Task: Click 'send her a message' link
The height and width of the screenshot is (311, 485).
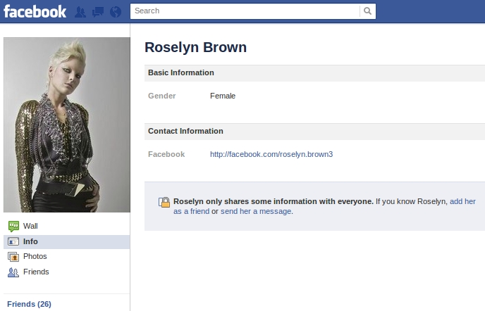Action: pyautogui.click(x=256, y=211)
